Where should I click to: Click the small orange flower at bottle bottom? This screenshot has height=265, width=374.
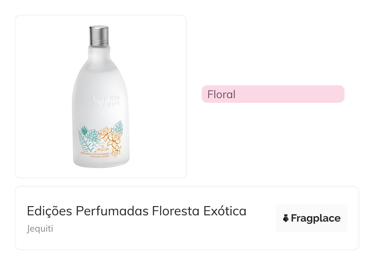coord(116,151)
